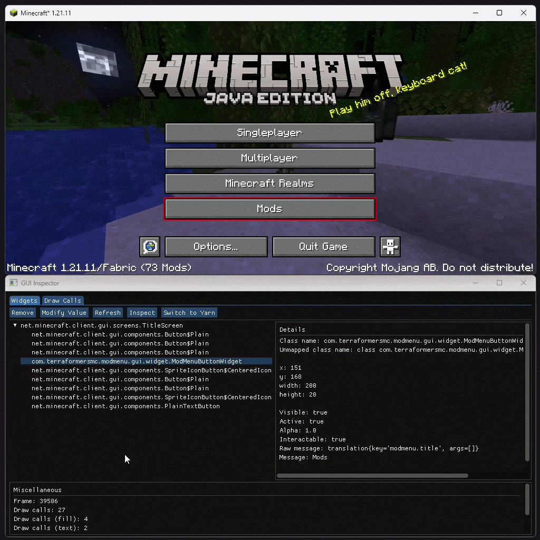Open the Multiplayer menu

(270, 158)
